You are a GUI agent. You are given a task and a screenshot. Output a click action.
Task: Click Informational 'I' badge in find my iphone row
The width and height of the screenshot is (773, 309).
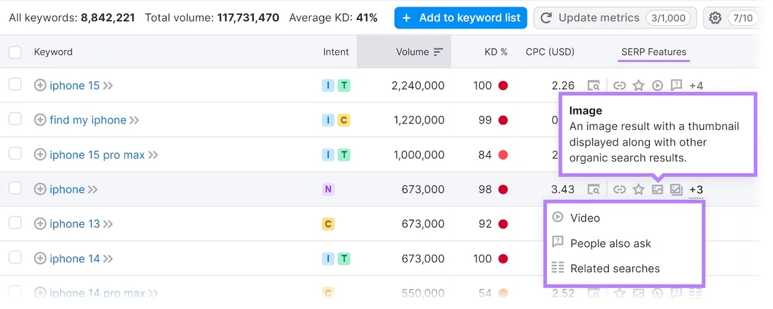pos(329,120)
